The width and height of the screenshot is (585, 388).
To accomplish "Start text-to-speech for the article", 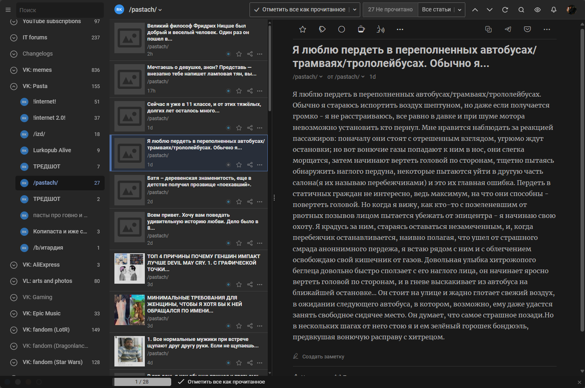I will [381, 29].
